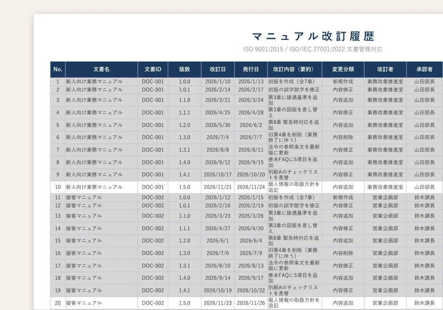Viewport: 443px width, 310px height.
Task: Click the date cell 2026/11/21
Action: pyautogui.click(x=218, y=187)
